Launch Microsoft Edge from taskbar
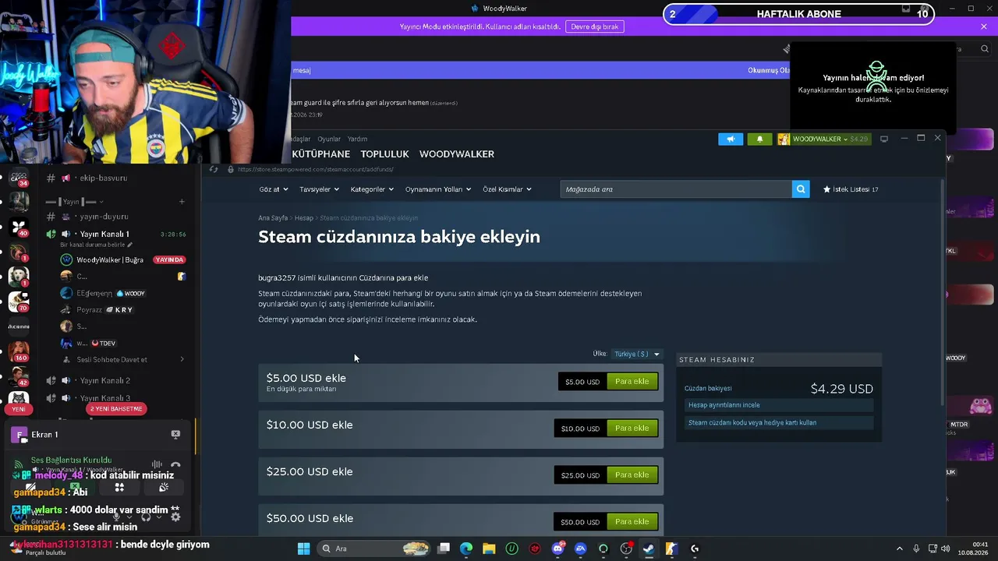The height and width of the screenshot is (561, 998). [x=466, y=549]
